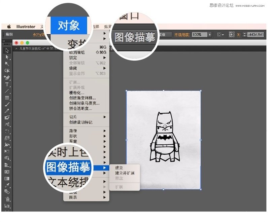Select the Shape Builder tool
This screenshot has height=222, width=268.
click(x=7, y=158)
